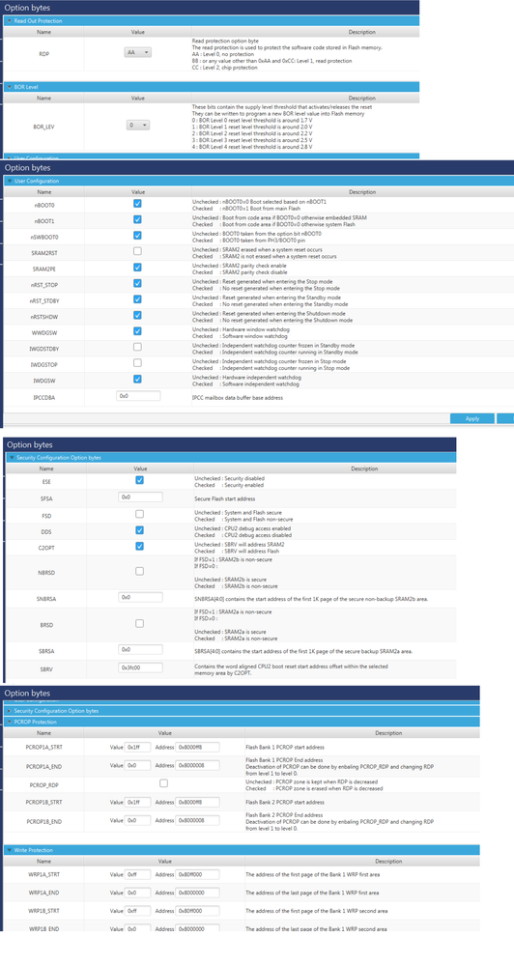514x965 pixels.
Task: Click the PCROP1B_STRT Value field
Action: (137, 802)
